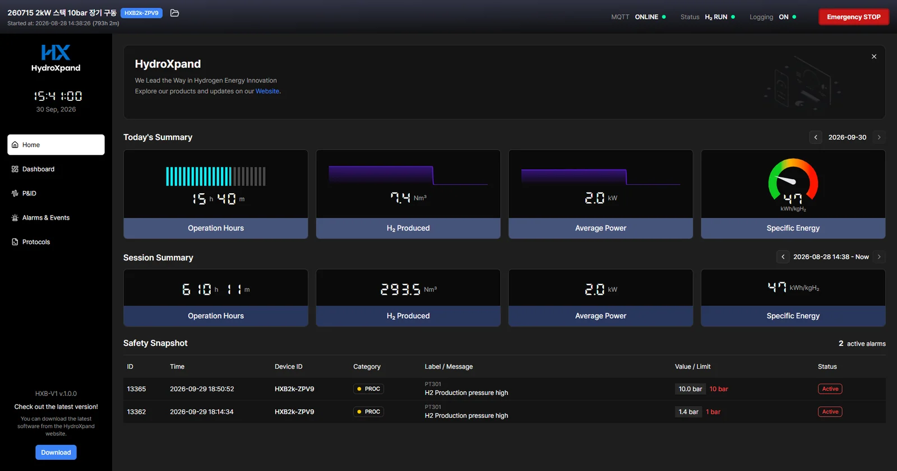
Task: Show the previous session in Session Summary
Action: 783,257
